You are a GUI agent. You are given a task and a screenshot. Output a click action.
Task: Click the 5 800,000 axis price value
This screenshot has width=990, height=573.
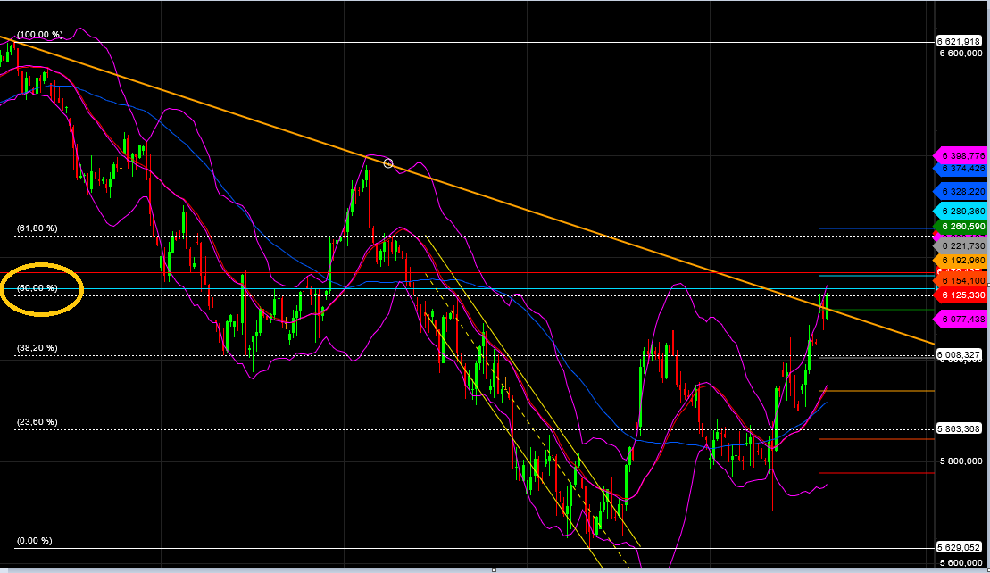(x=961, y=461)
